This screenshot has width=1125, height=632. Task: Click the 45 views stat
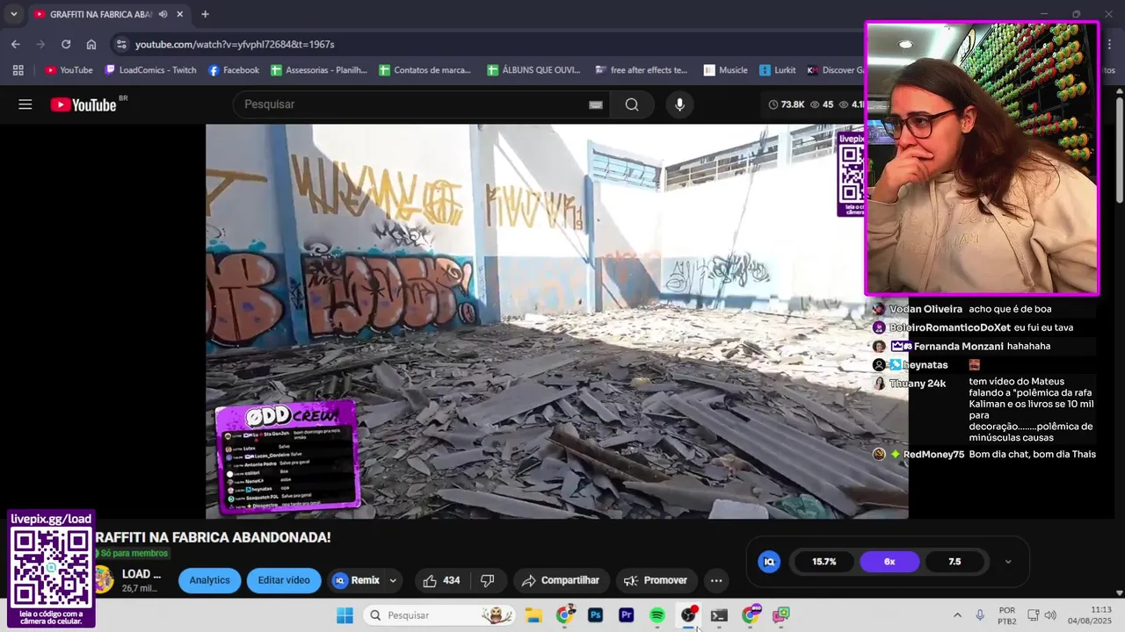point(820,104)
